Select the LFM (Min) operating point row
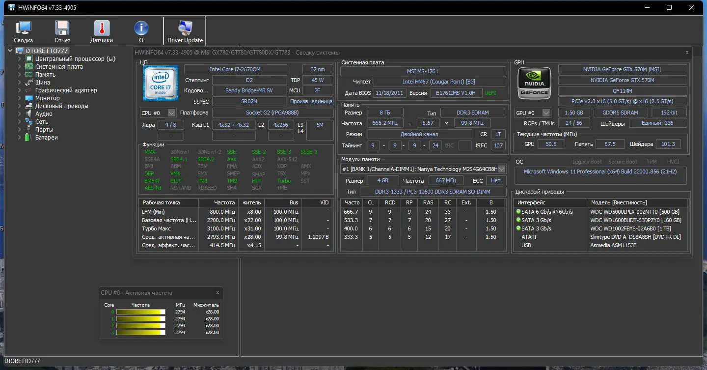This screenshot has width=707, height=370. point(236,212)
